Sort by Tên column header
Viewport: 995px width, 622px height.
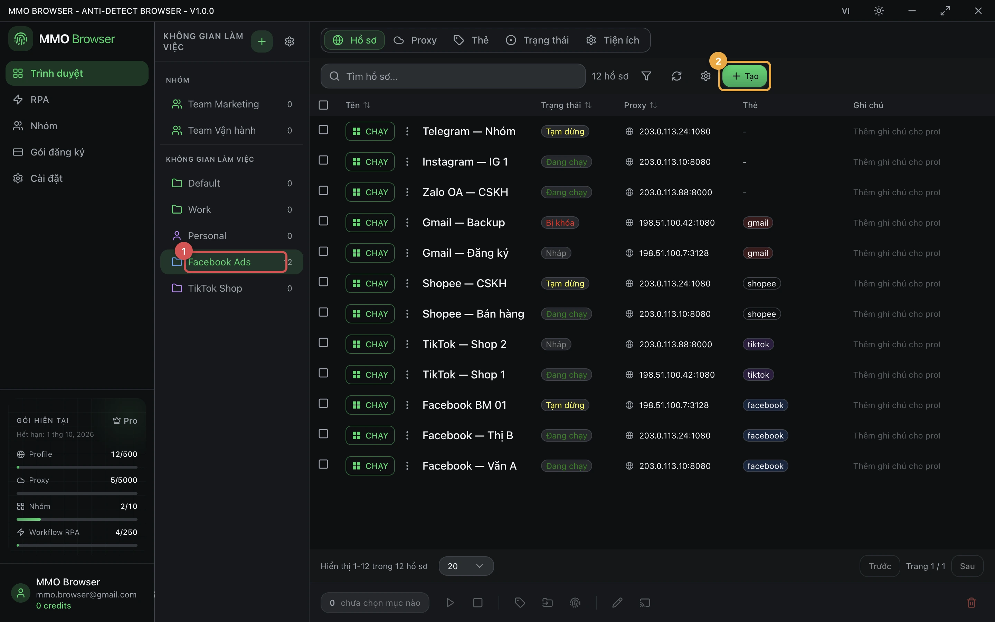tap(358, 105)
